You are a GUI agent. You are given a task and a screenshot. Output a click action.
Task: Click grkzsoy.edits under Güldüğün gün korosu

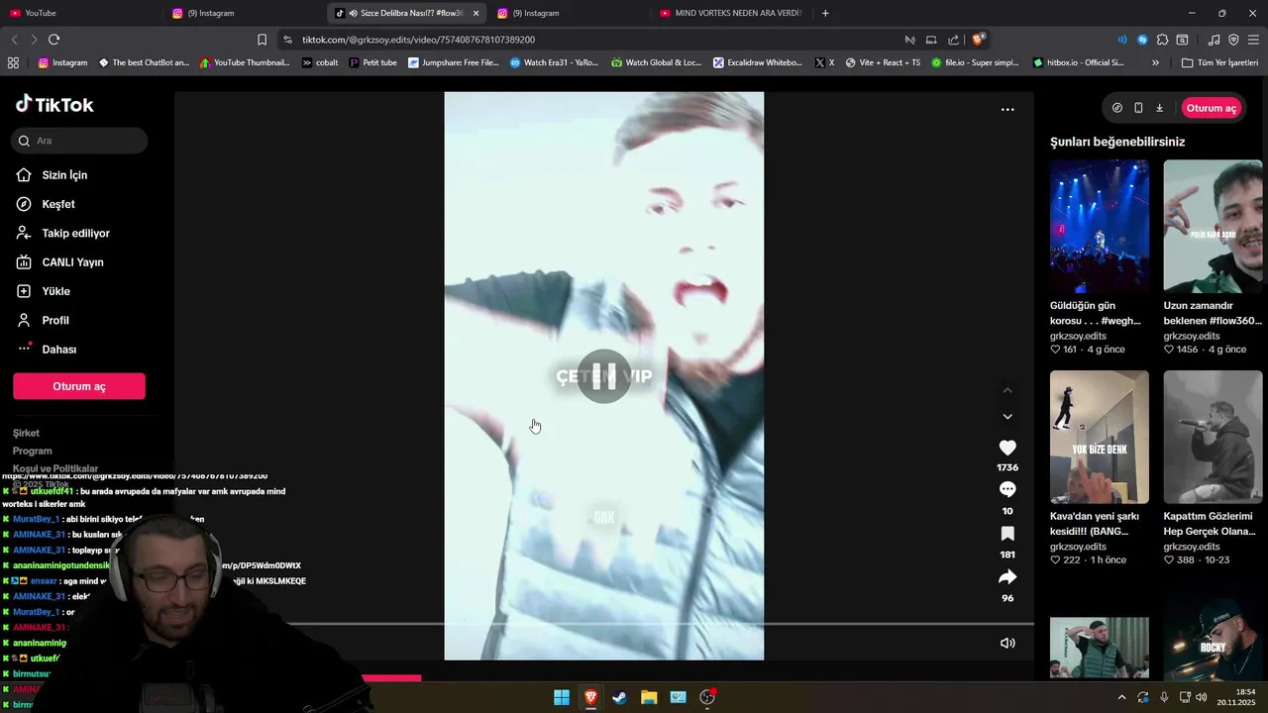point(1078,336)
